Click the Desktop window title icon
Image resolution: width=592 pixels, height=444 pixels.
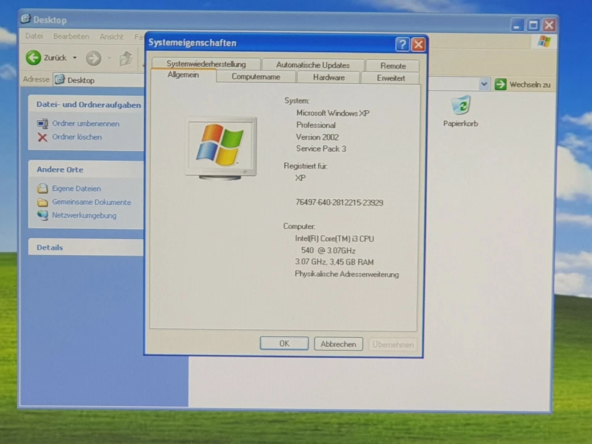point(25,19)
